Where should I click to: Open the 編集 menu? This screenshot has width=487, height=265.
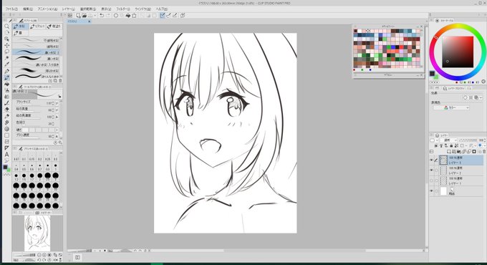pyautogui.click(x=28, y=9)
